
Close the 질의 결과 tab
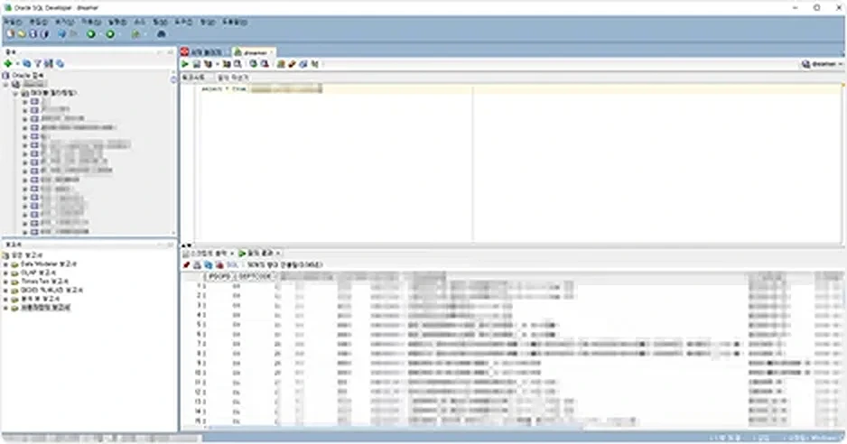pyautogui.click(x=278, y=254)
